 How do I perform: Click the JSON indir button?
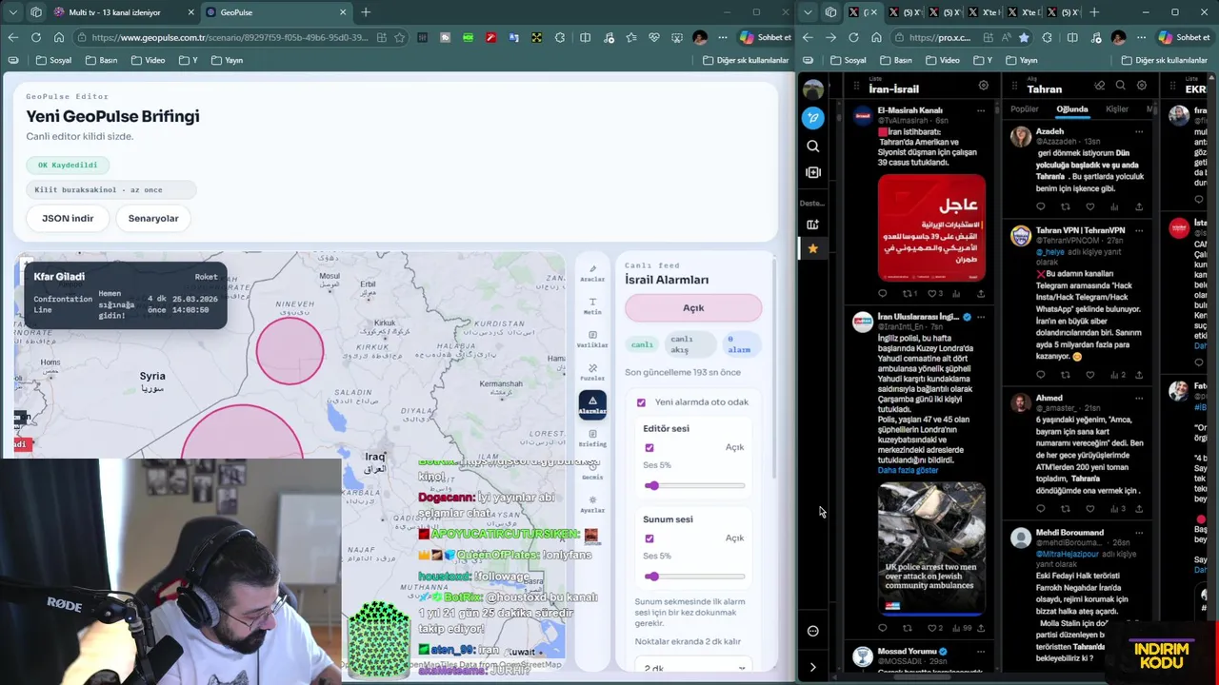[68, 218]
